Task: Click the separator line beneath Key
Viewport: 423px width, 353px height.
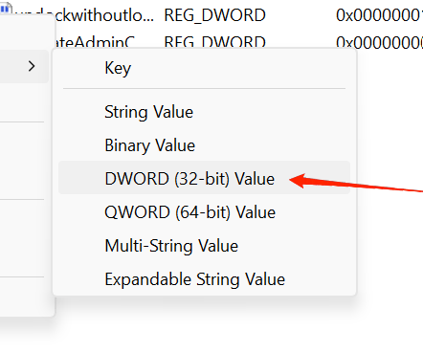Action: [x=204, y=89]
